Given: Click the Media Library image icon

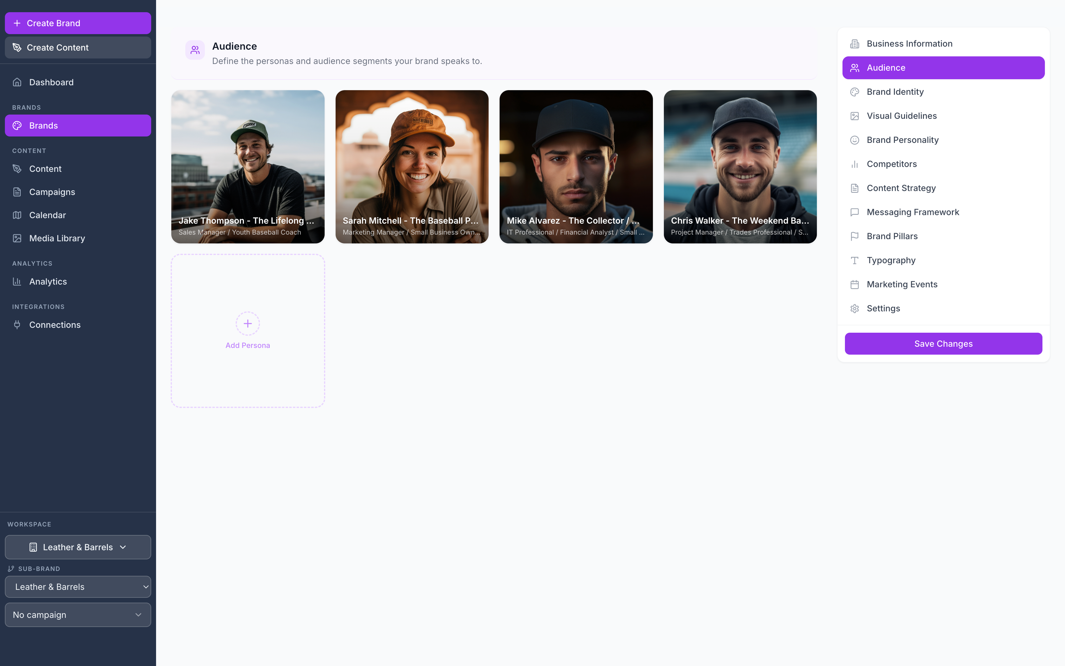Looking at the screenshot, I should click(x=17, y=238).
